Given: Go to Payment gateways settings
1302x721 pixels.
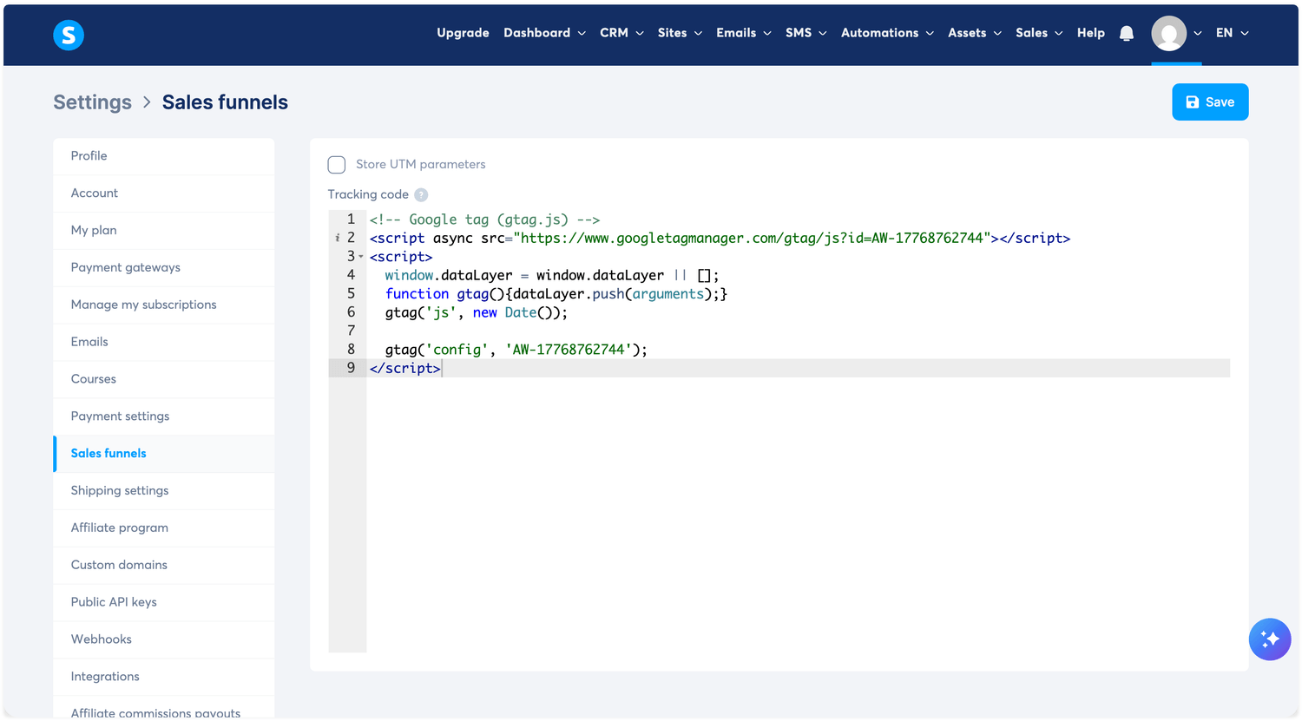Looking at the screenshot, I should click(126, 267).
